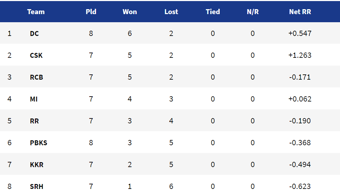Click the Net RR column header

(300, 12)
